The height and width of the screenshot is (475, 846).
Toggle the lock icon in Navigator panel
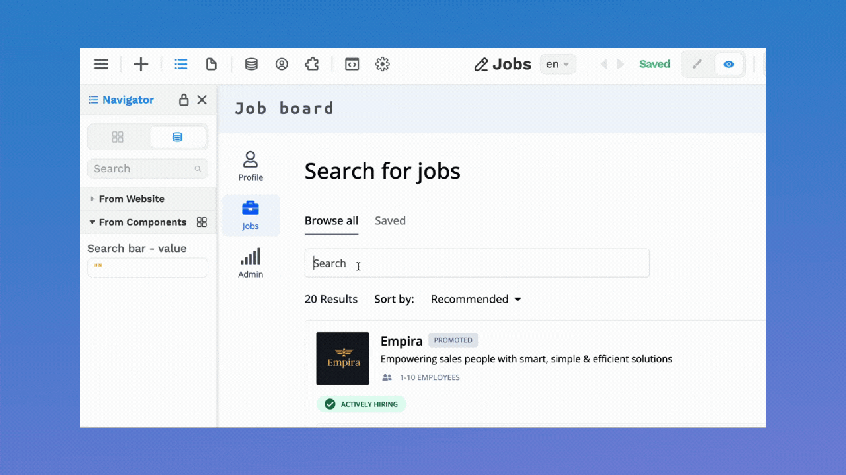click(x=183, y=100)
